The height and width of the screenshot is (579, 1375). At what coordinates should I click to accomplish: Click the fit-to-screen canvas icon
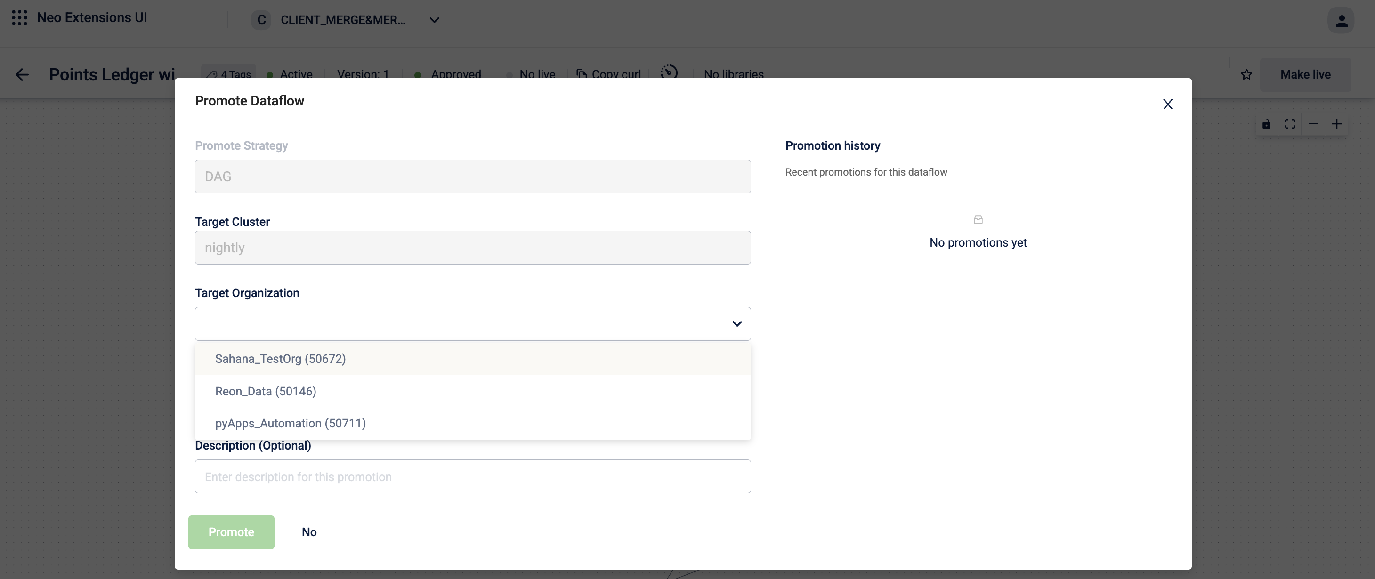click(1290, 124)
